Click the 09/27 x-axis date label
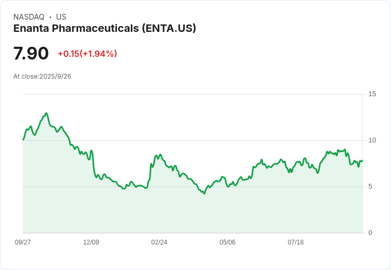Viewport: 391px width, 270px height. (23, 242)
